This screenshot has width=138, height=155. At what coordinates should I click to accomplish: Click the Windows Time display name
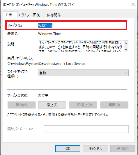click(x=49, y=34)
